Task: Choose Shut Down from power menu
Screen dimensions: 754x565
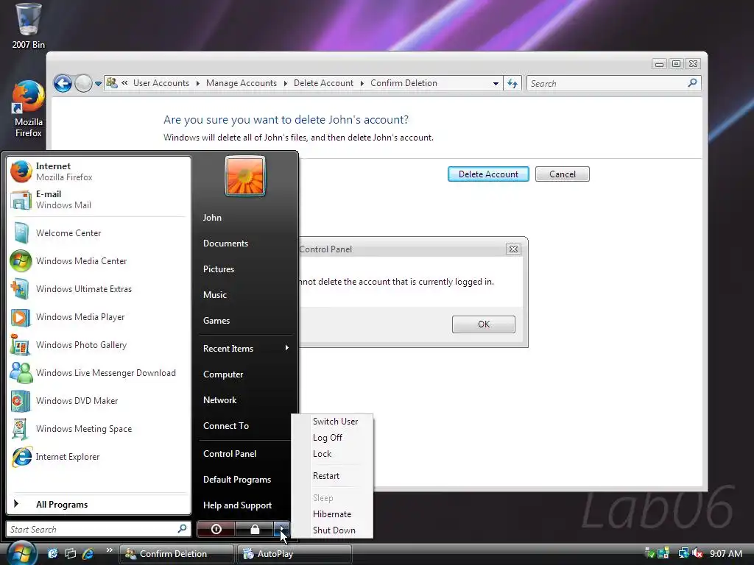Action: [334, 530]
